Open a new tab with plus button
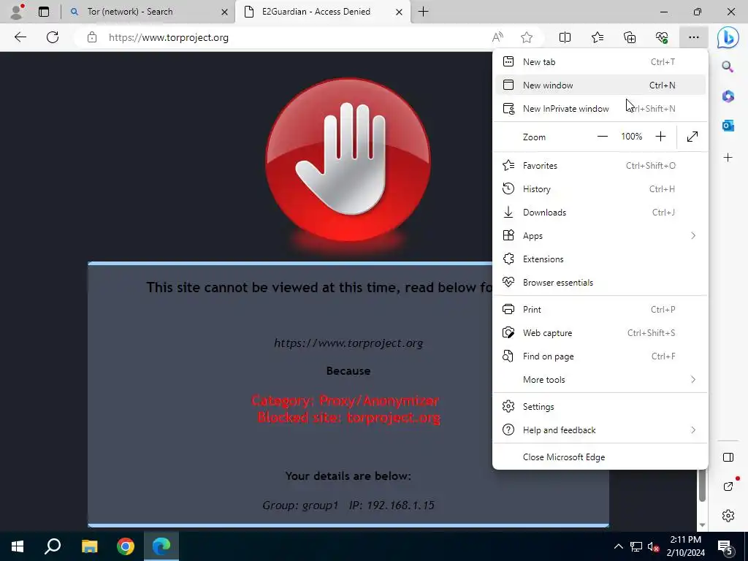Viewport: 748px width, 561px height. click(x=423, y=12)
